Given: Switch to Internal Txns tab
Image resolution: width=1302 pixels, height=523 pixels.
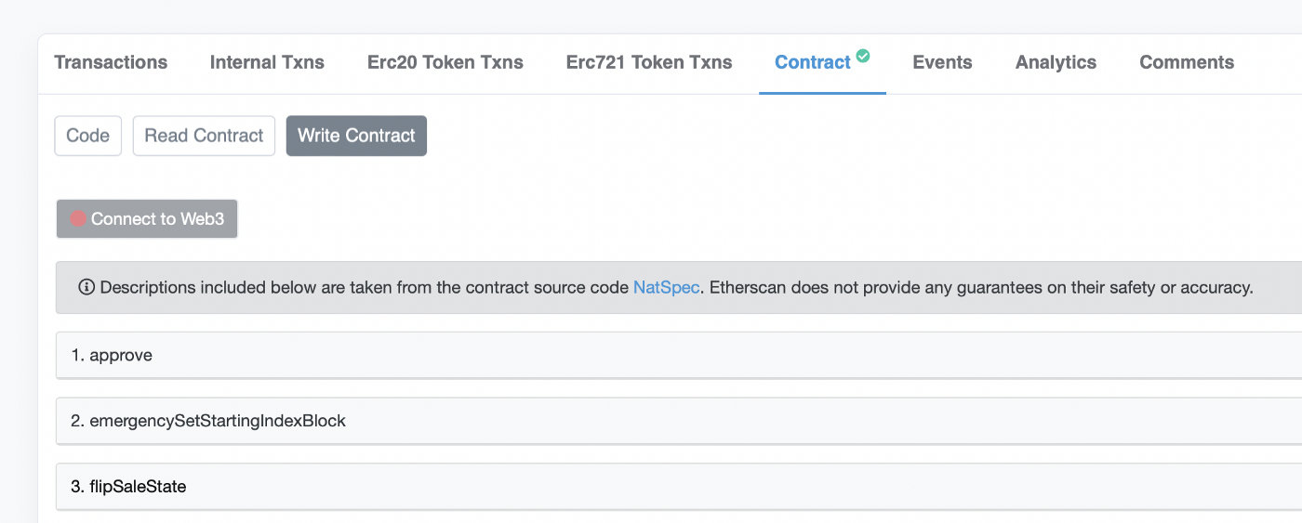Looking at the screenshot, I should pyautogui.click(x=267, y=63).
